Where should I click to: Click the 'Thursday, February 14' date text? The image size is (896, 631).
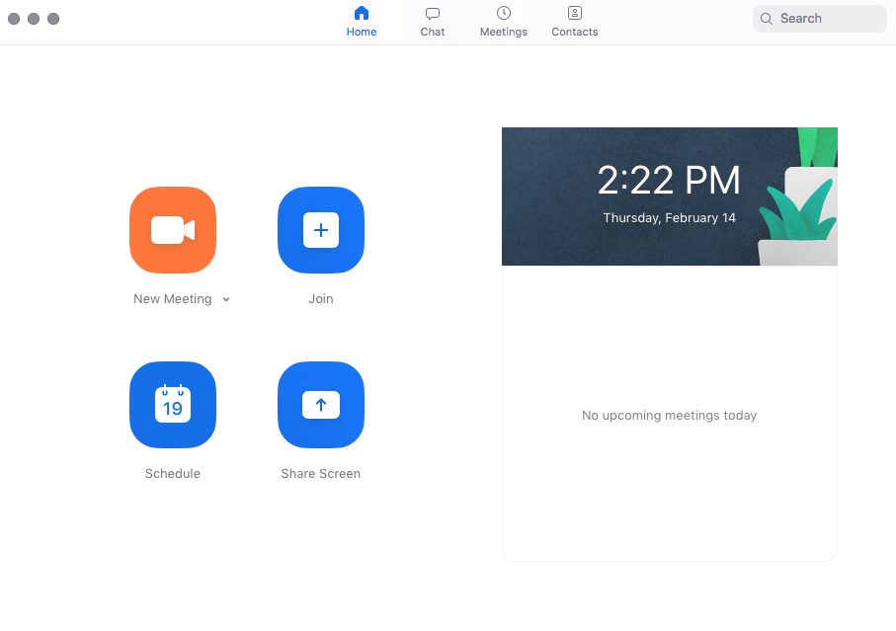click(x=669, y=218)
